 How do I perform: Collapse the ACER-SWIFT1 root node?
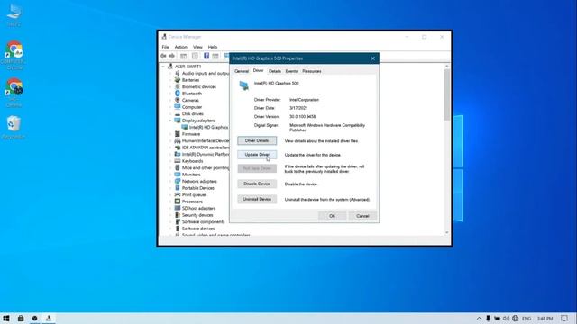coord(163,67)
